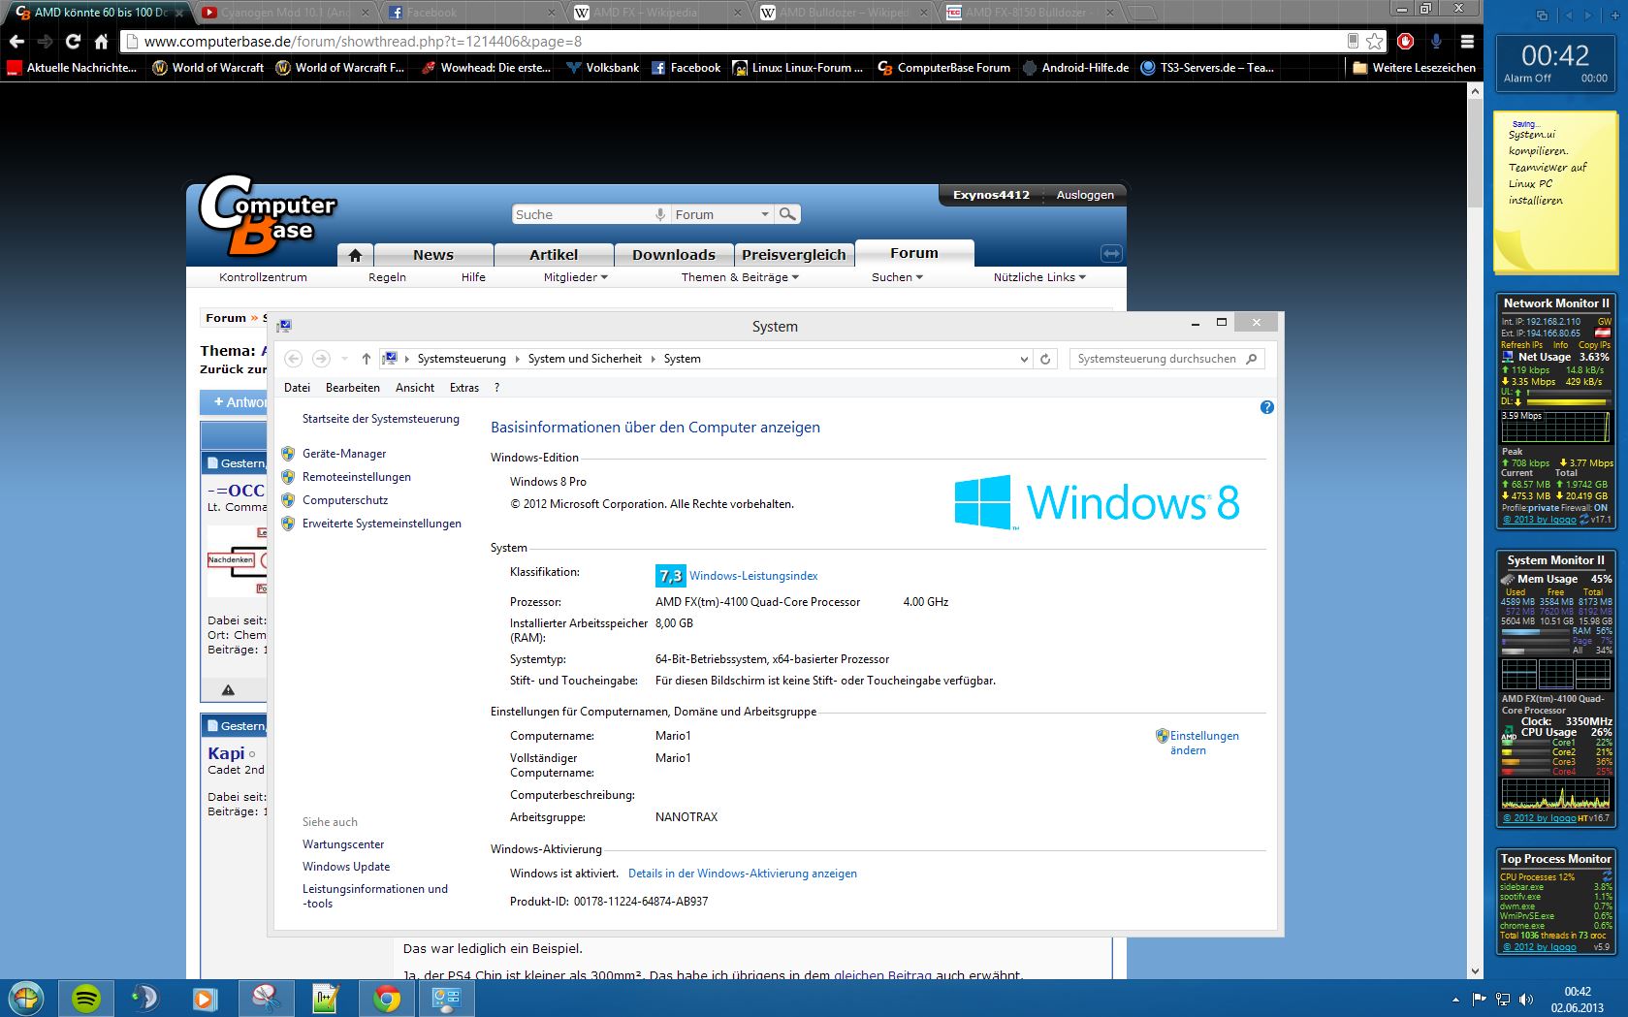Open the Snipping Tool taskbar icon
Viewport: 1628px width, 1017px height.
click(x=266, y=998)
